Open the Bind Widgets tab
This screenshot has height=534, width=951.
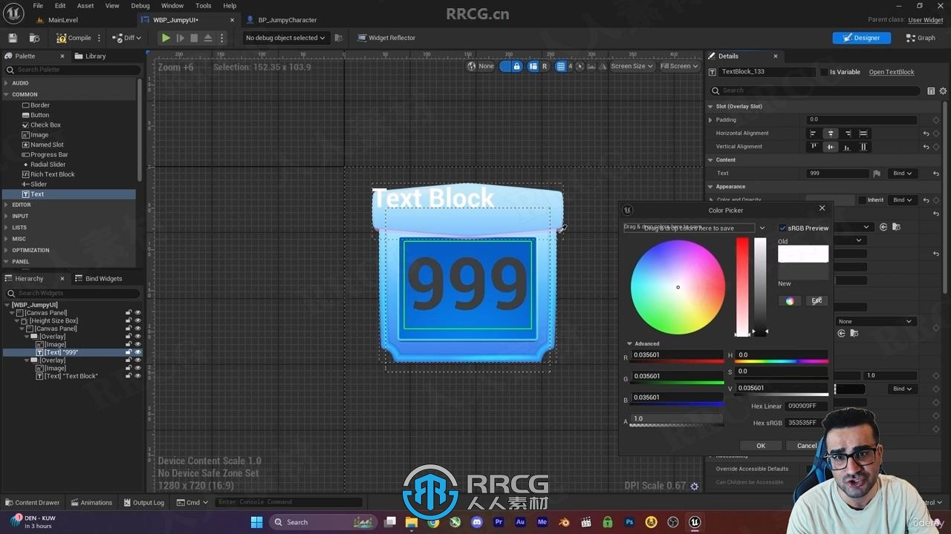[98, 279]
